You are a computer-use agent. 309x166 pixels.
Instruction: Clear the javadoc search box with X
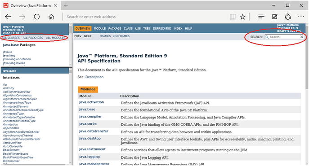[301, 37]
